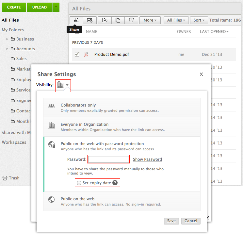The width and height of the screenshot is (243, 234).
Task: Save the share settings
Action: pyautogui.click(x=171, y=221)
